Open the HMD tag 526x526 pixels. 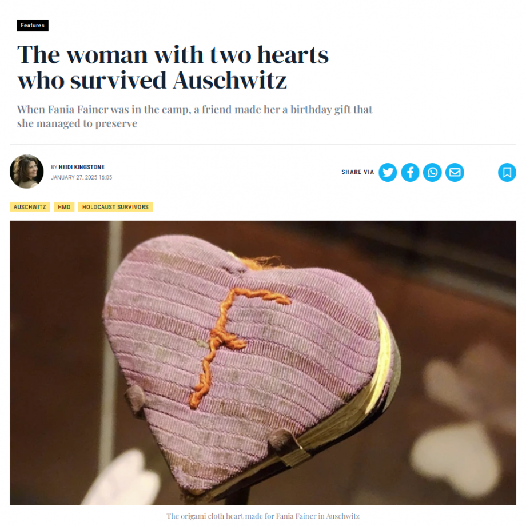pyautogui.click(x=64, y=206)
